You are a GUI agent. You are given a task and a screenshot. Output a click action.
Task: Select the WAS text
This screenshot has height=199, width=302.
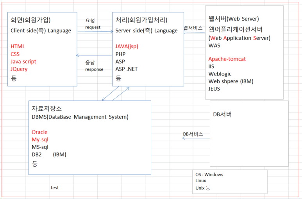point(214,46)
